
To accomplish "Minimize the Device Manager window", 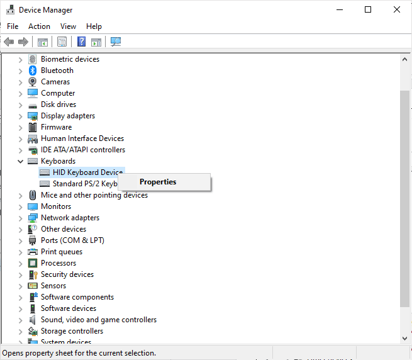I will coord(340,9).
